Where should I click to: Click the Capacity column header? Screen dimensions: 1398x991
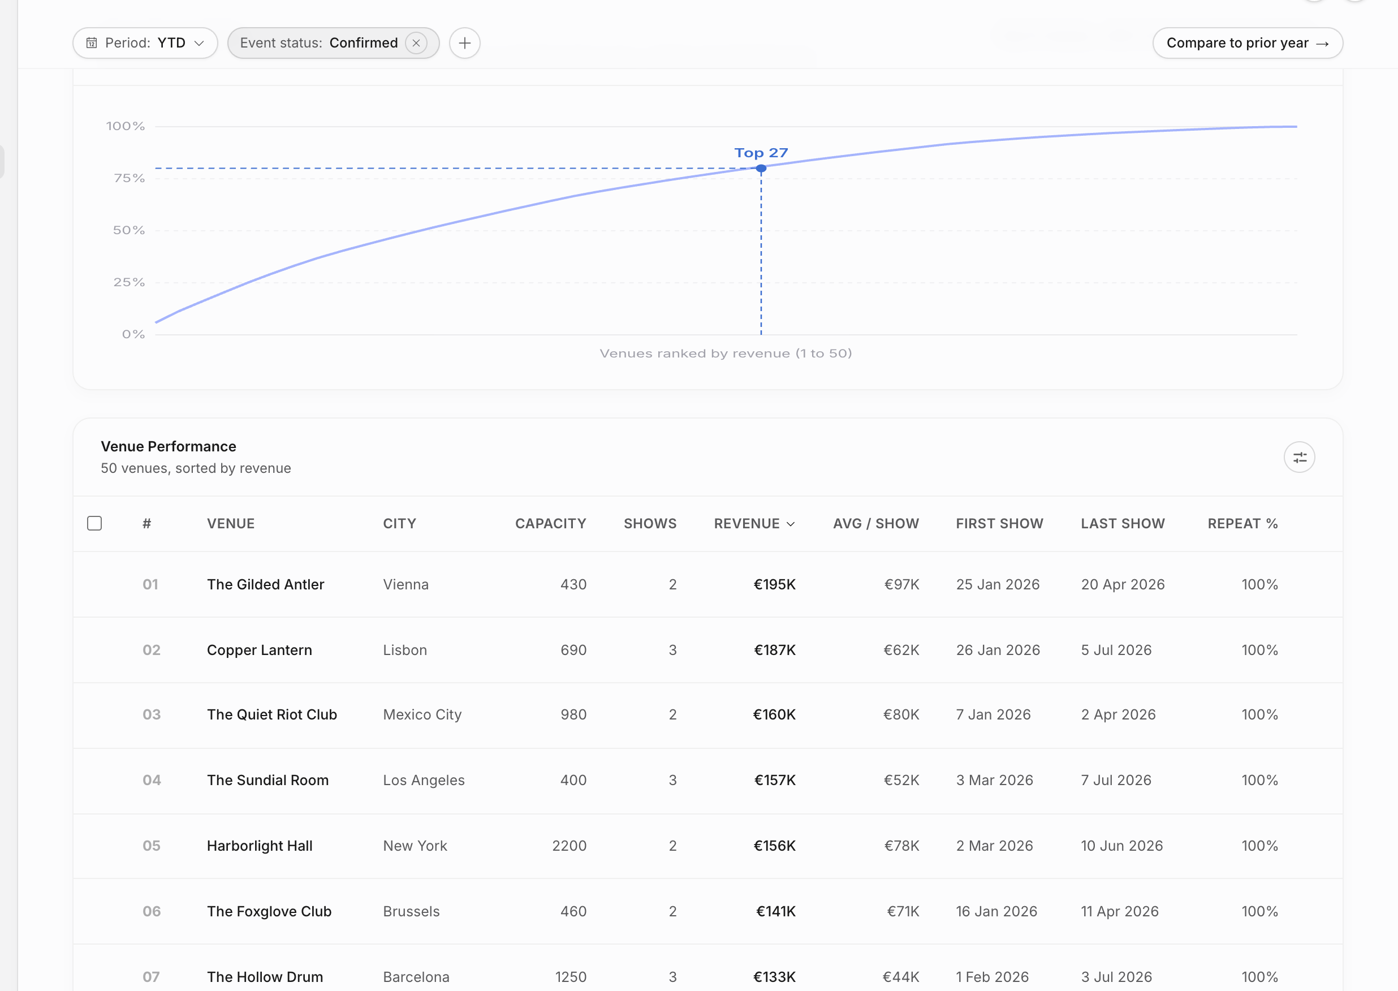click(551, 524)
